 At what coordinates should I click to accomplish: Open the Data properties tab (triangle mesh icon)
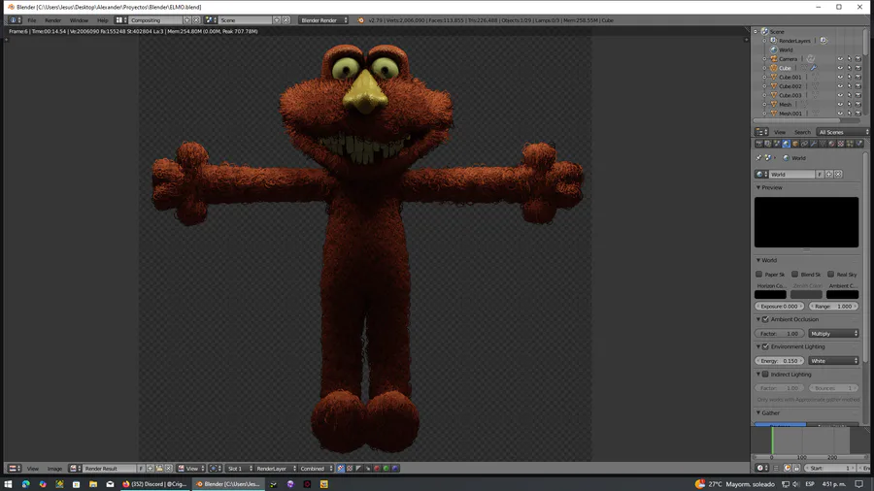click(x=823, y=144)
